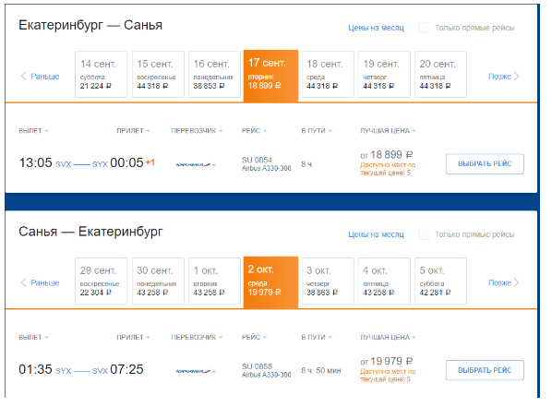Open Цены на месяц for outbound route
Image resolution: width=552 pixels, height=407 pixels.
[376, 28]
